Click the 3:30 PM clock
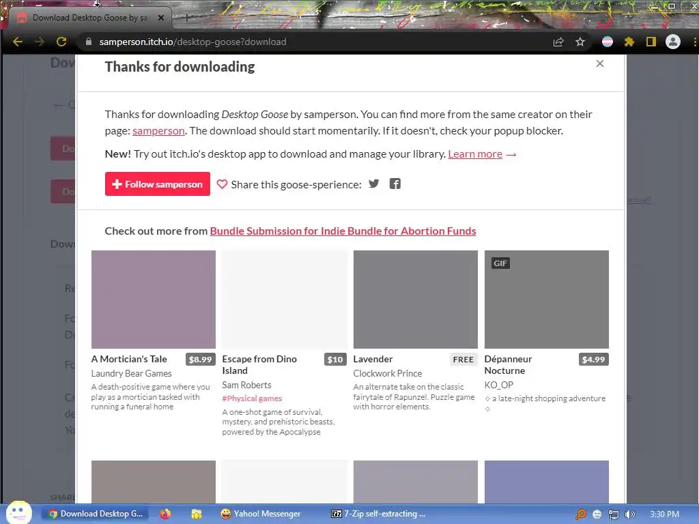Image resolution: width=699 pixels, height=524 pixels. pos(664,514)
